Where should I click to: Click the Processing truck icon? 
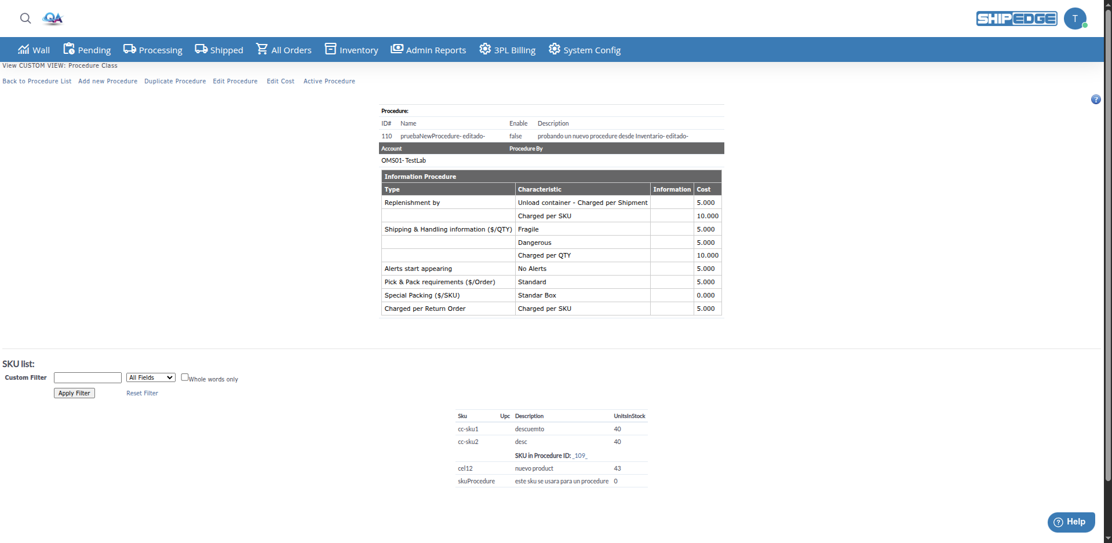(x=130, y=49)
